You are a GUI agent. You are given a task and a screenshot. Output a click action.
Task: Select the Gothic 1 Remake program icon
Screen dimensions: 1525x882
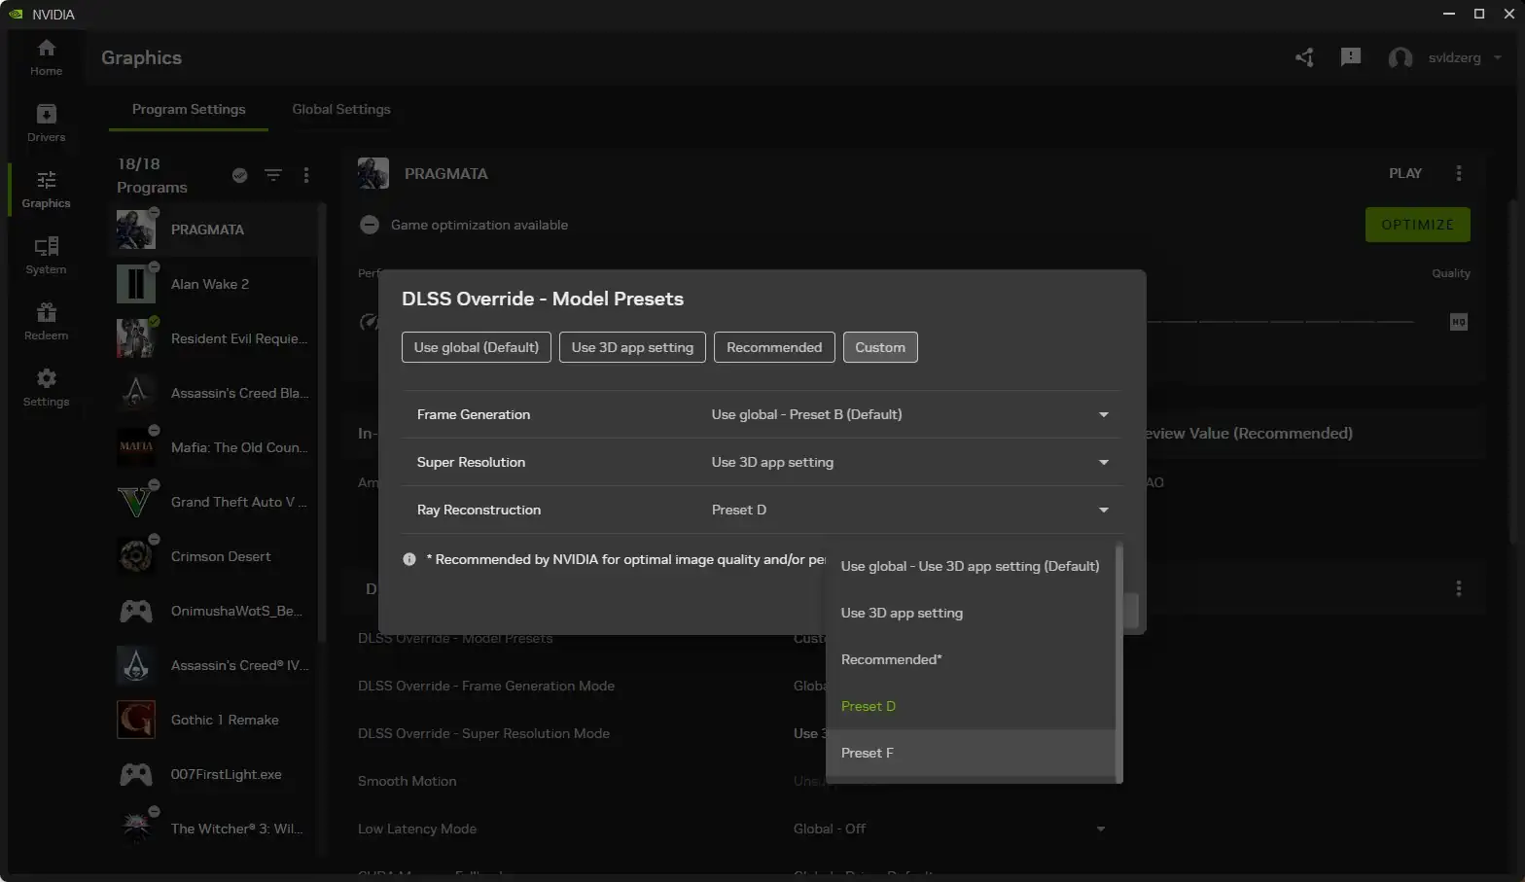click(x=135, y=720)
